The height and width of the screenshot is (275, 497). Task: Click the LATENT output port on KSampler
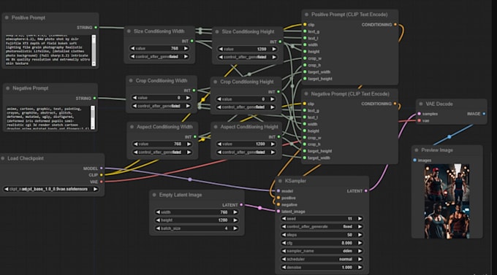[365, 191]
